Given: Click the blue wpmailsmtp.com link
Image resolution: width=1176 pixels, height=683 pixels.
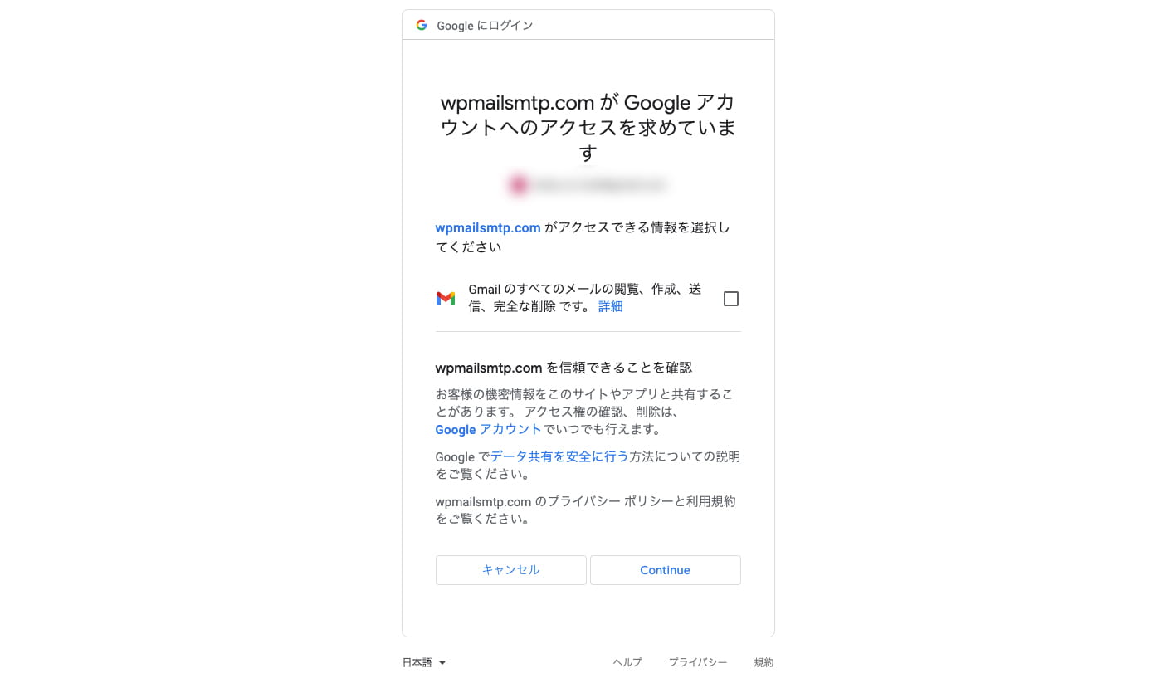Looking at the screenshot, I should 488,227.
